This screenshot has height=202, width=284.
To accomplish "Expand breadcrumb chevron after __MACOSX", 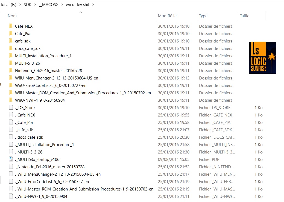I will (62, 5).
